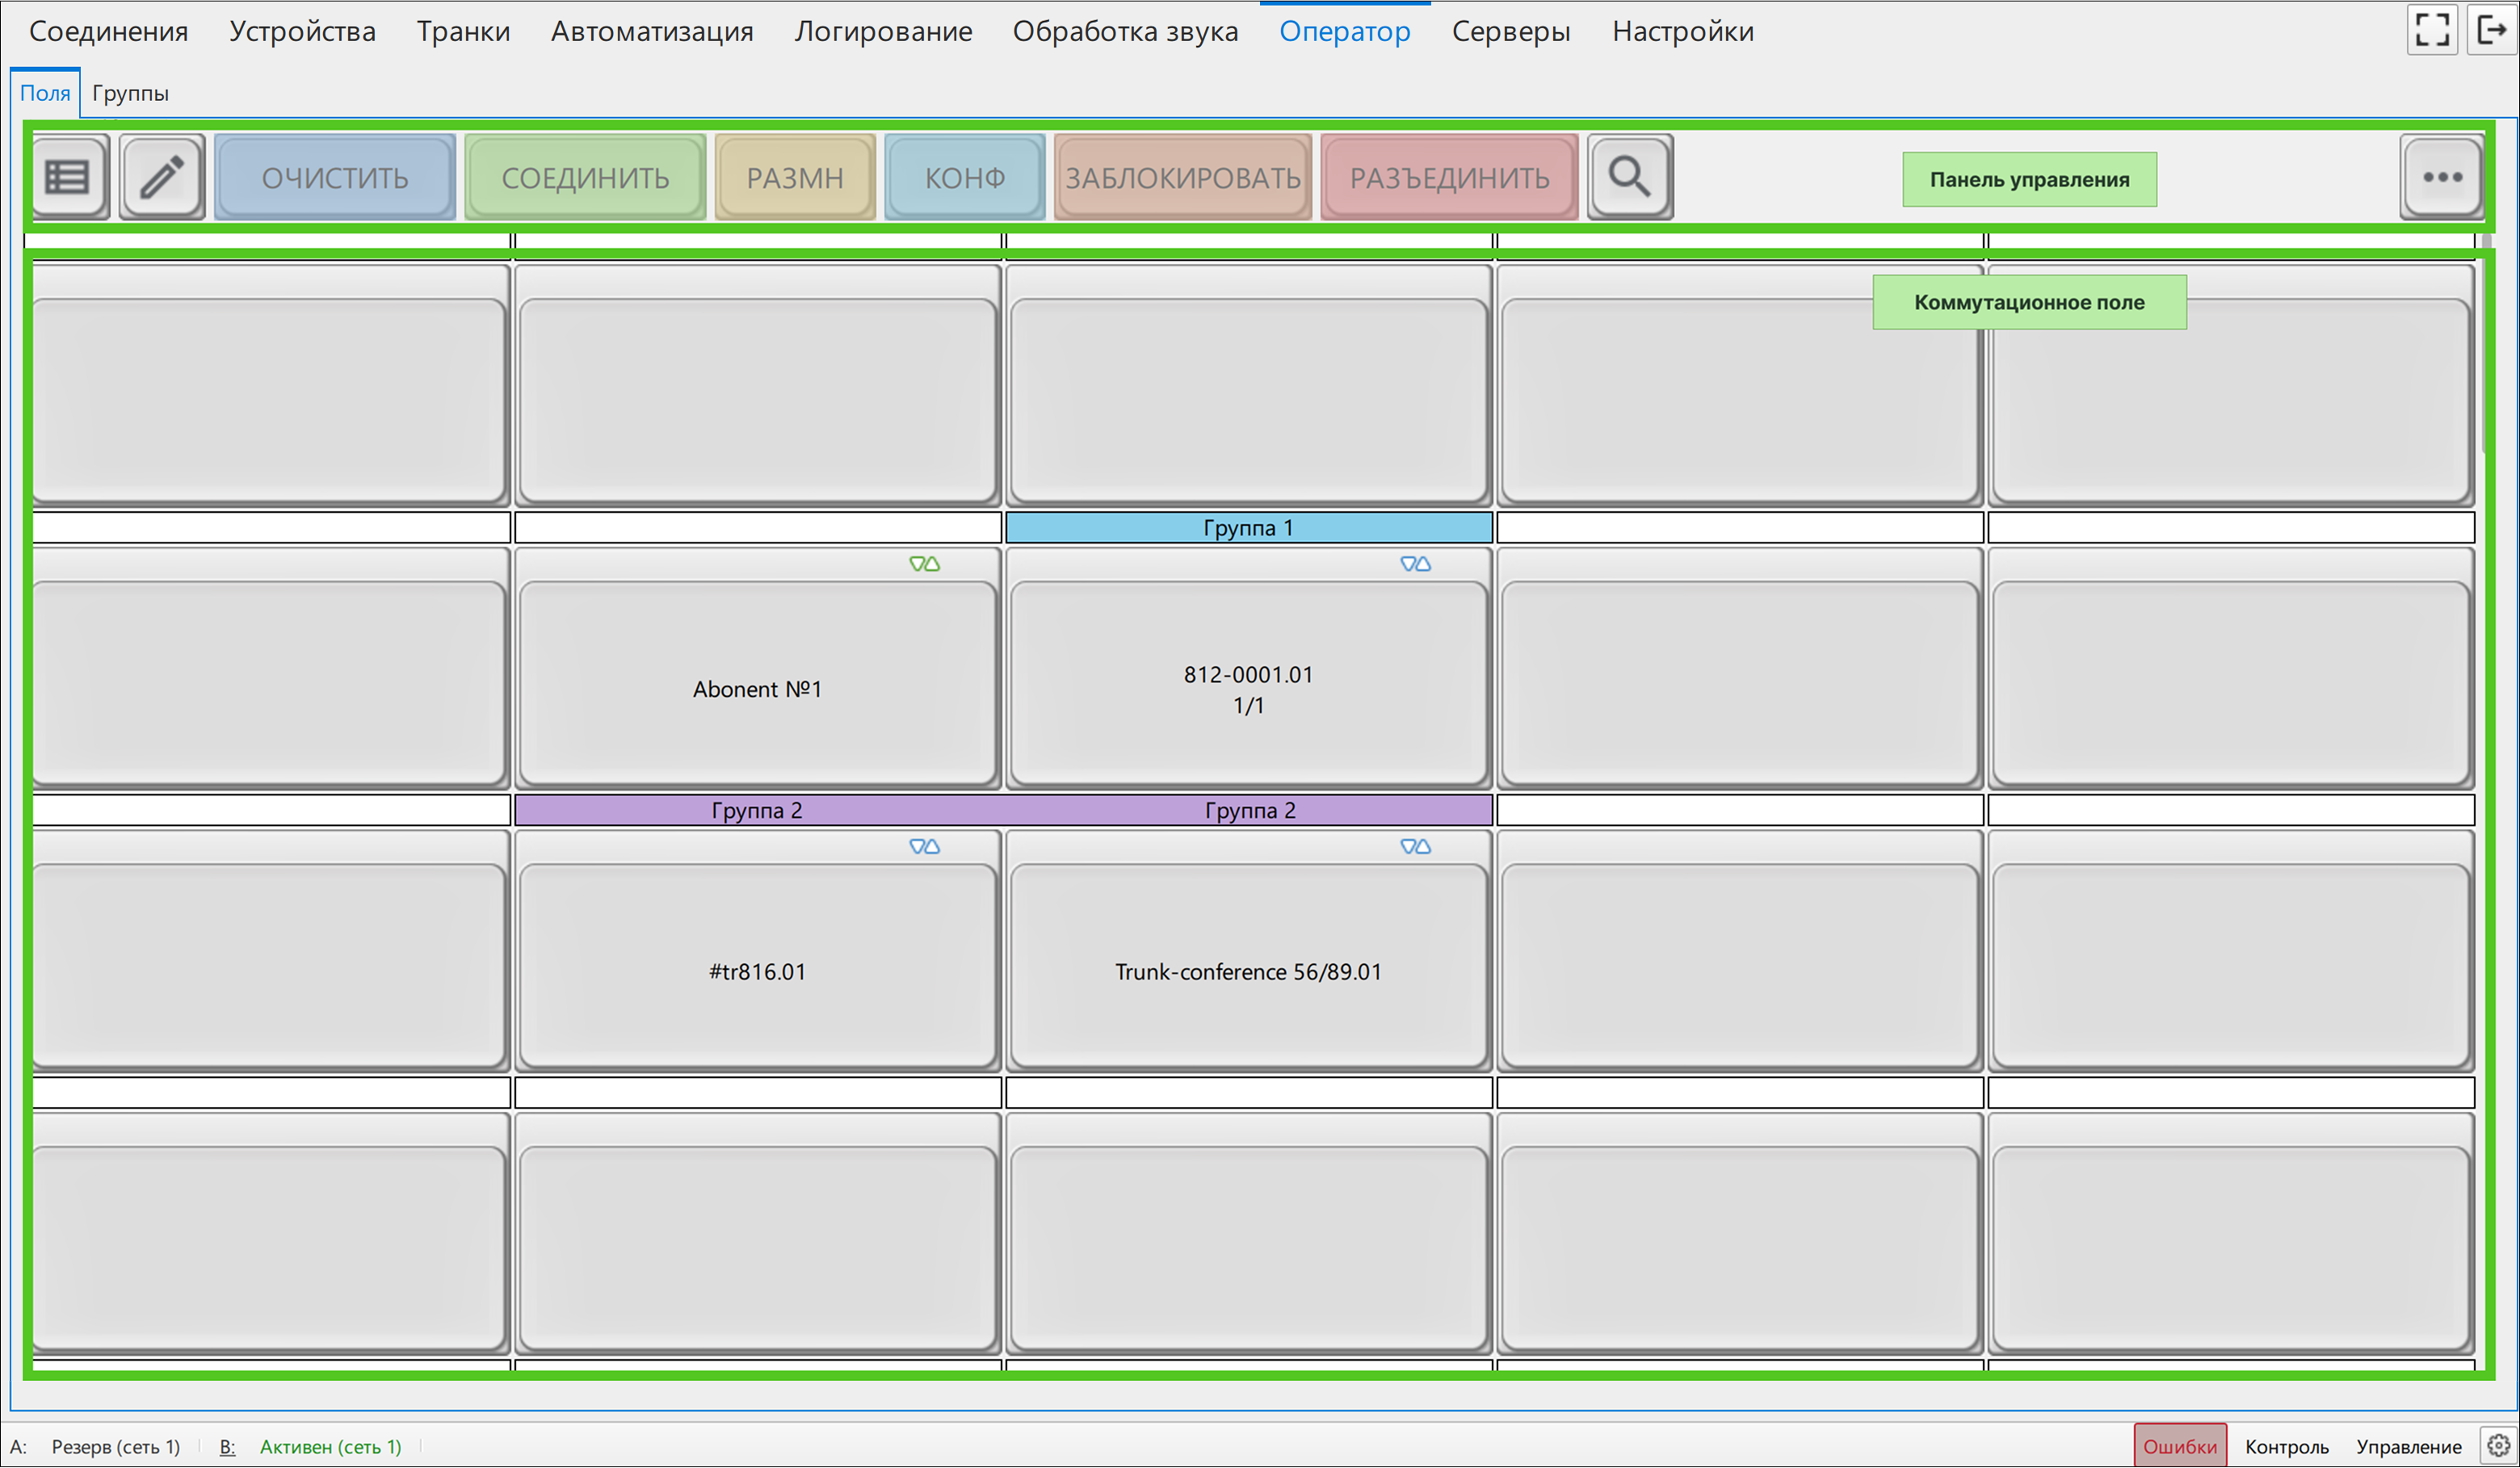Open the list view icon in toolbar
This screenshot has height=1468, width=2520.
[68, 177]
